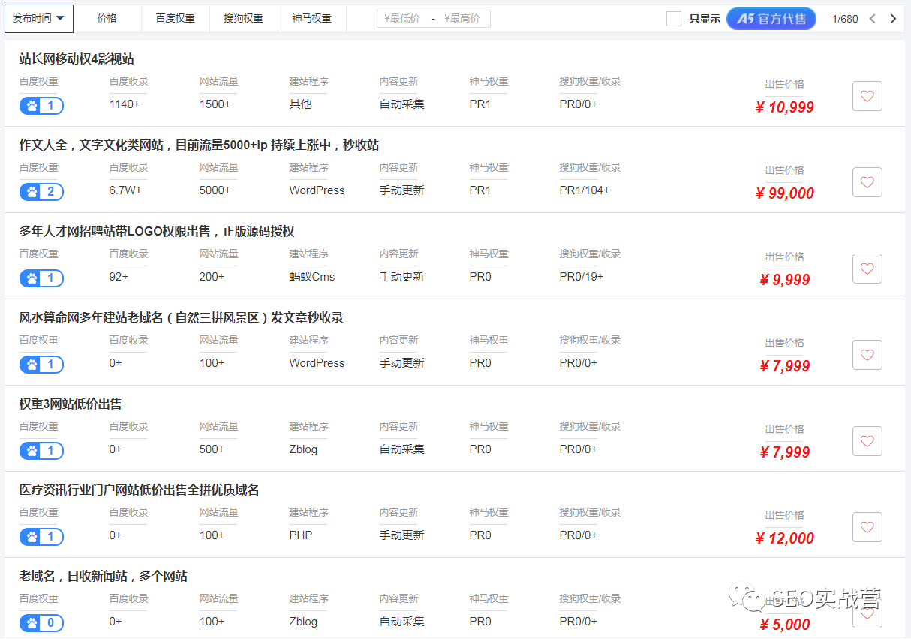
Task: Click 其他 site program value
Action: (300, 104)
